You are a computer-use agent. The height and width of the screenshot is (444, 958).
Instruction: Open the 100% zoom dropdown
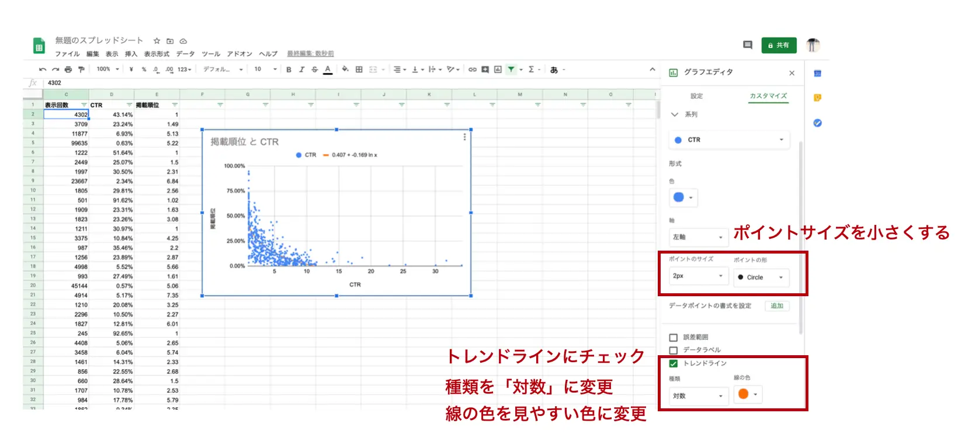107,70
